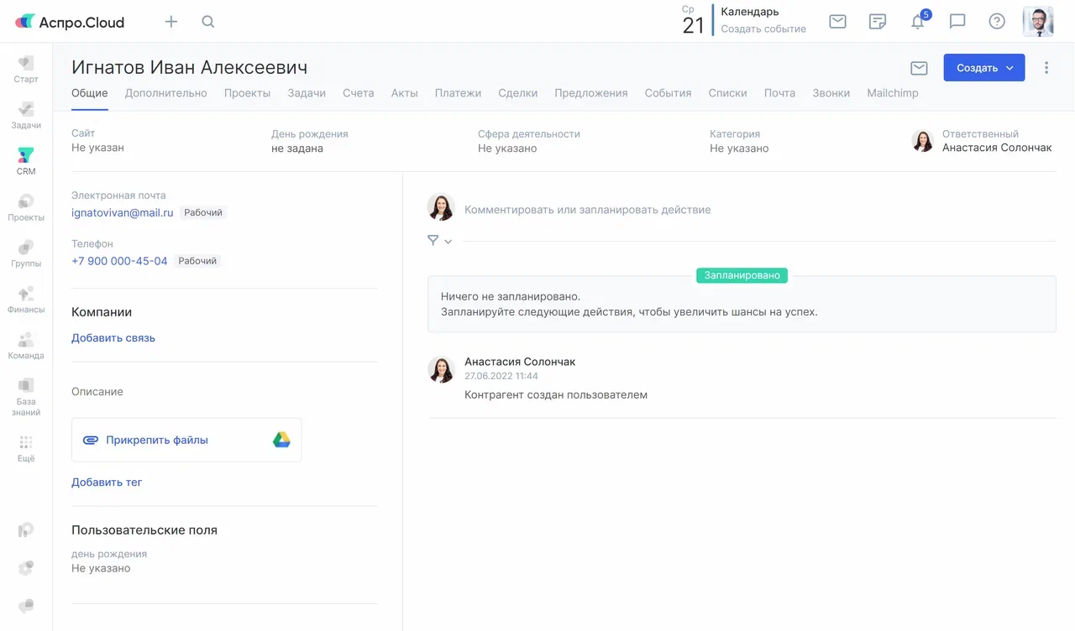This screenshot has height=631, width=1075.
Task: Open the help question mark icon
Action: coord(997,22)
